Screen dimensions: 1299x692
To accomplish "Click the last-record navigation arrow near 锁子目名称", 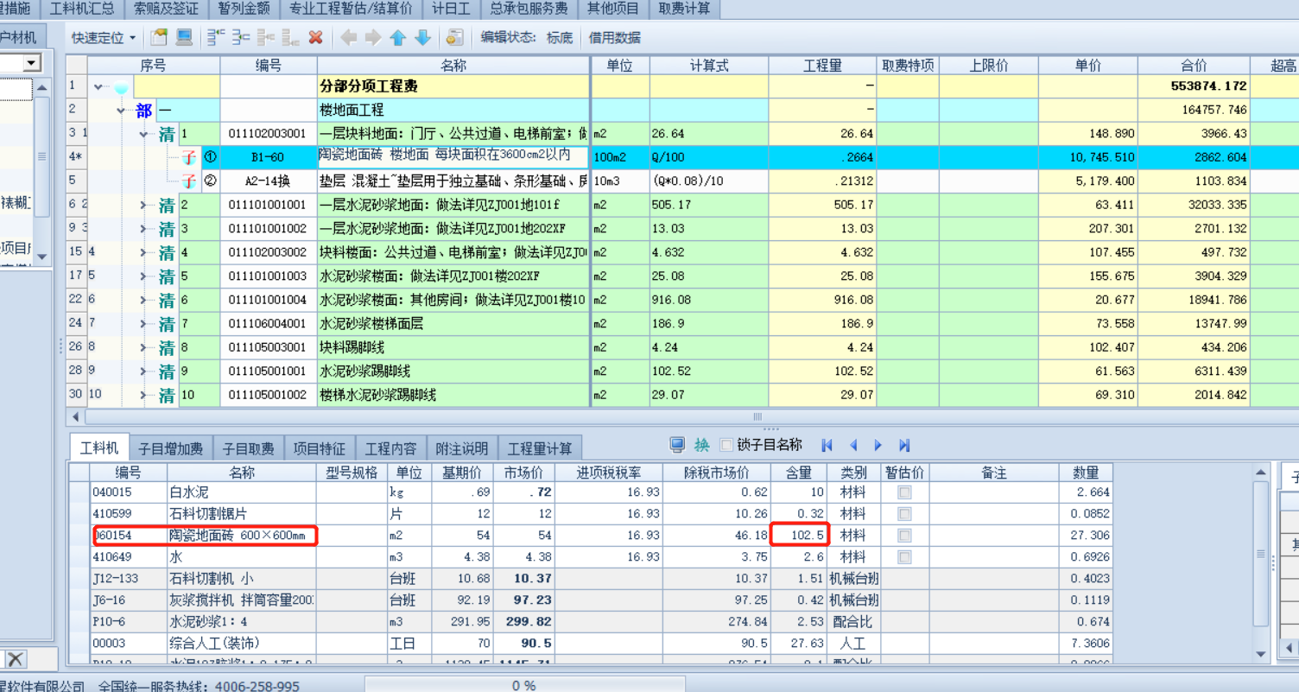I will 903,444.
